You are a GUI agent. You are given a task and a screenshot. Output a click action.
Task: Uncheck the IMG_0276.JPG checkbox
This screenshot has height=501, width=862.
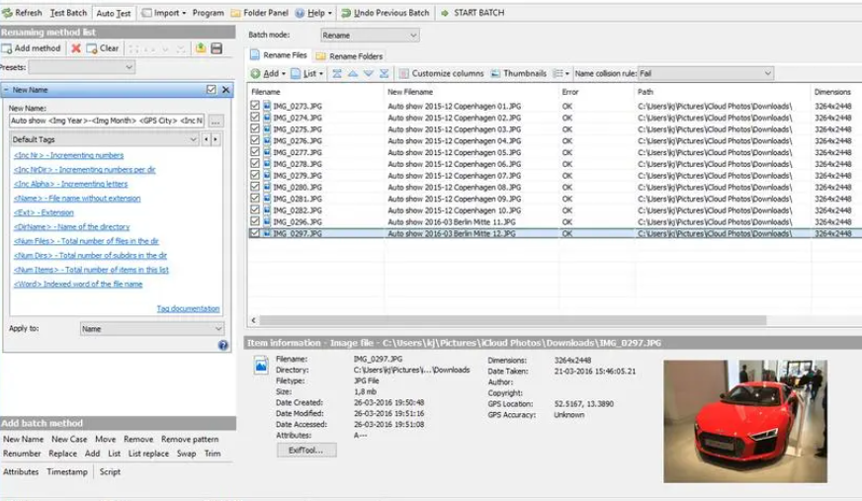click(x=254, y=140)
